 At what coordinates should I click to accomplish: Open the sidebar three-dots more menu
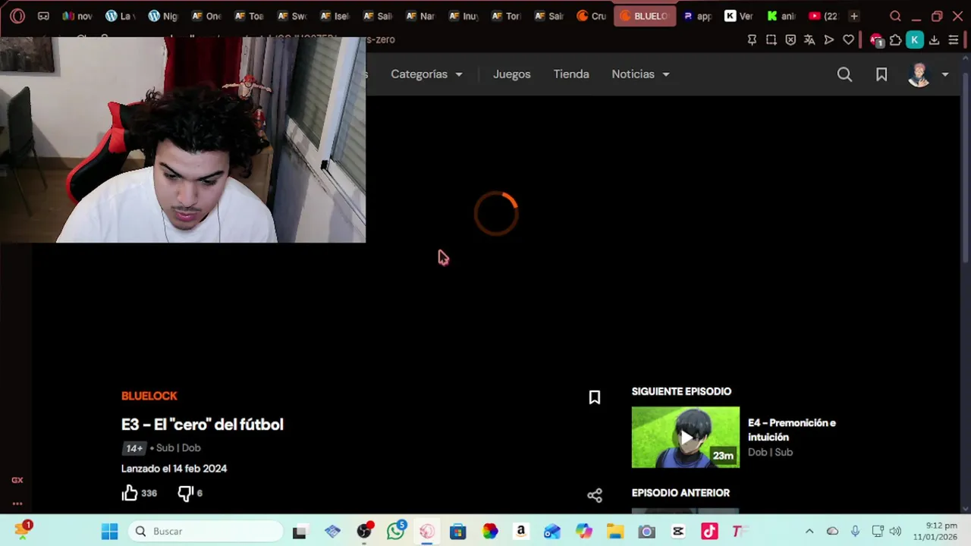click(17, 504)
